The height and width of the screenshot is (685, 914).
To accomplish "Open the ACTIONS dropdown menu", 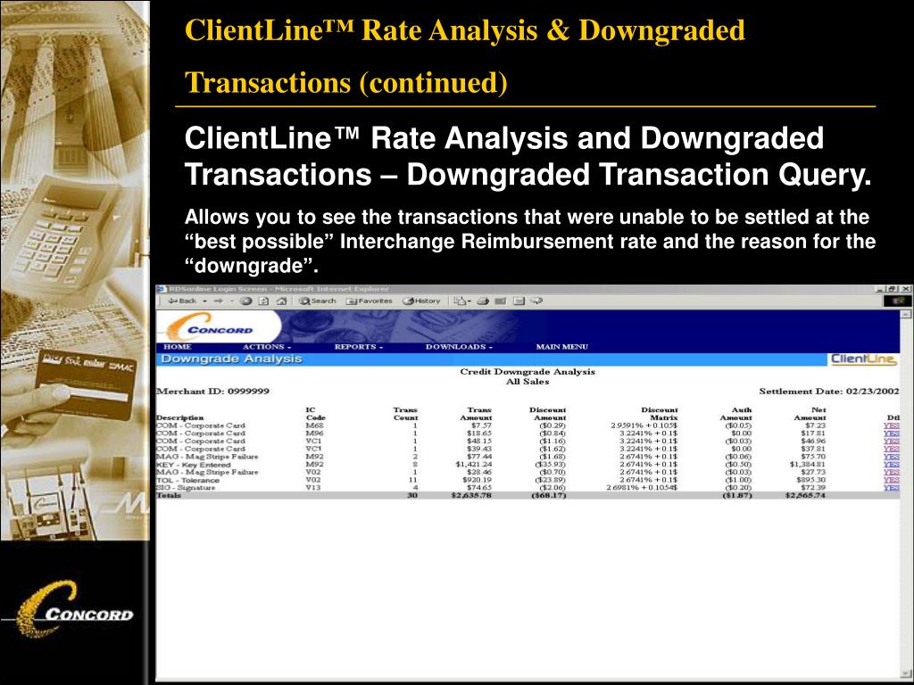I will click(x=266, y=347).
